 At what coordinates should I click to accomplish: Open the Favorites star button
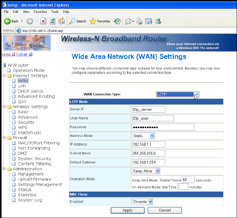click(100, 21)
